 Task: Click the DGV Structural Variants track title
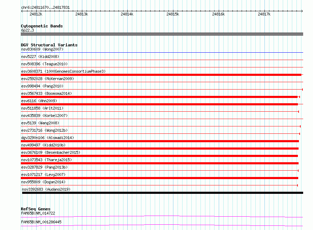point(49,45)
